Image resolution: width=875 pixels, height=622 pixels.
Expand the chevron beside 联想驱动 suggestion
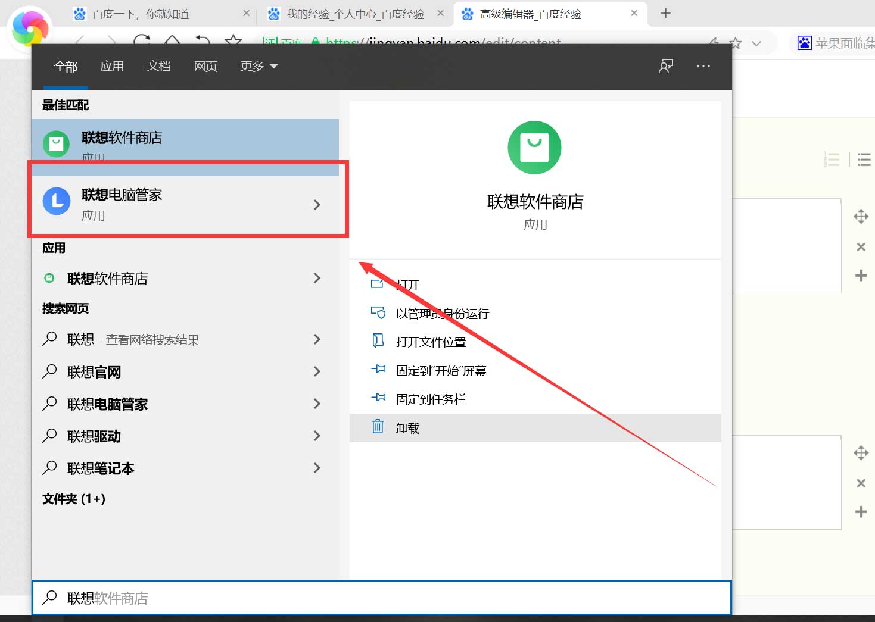[317, 436]
